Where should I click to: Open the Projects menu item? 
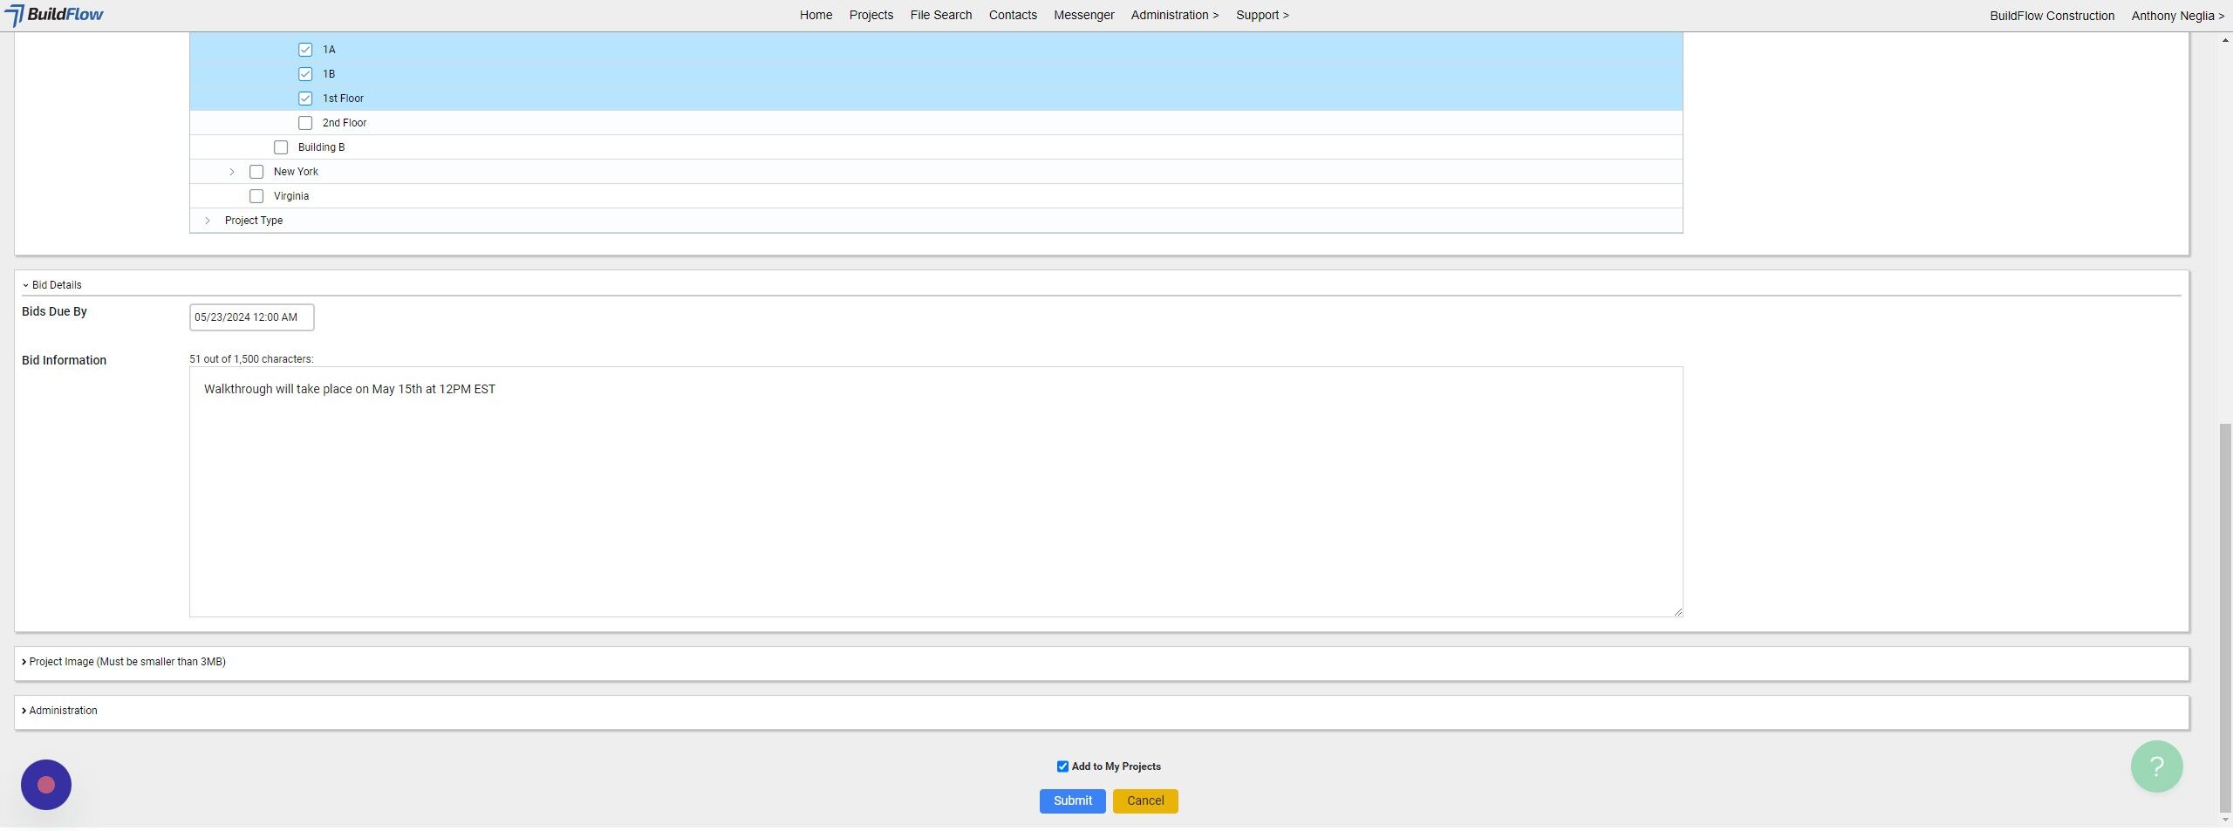click(x=871, y=15)
